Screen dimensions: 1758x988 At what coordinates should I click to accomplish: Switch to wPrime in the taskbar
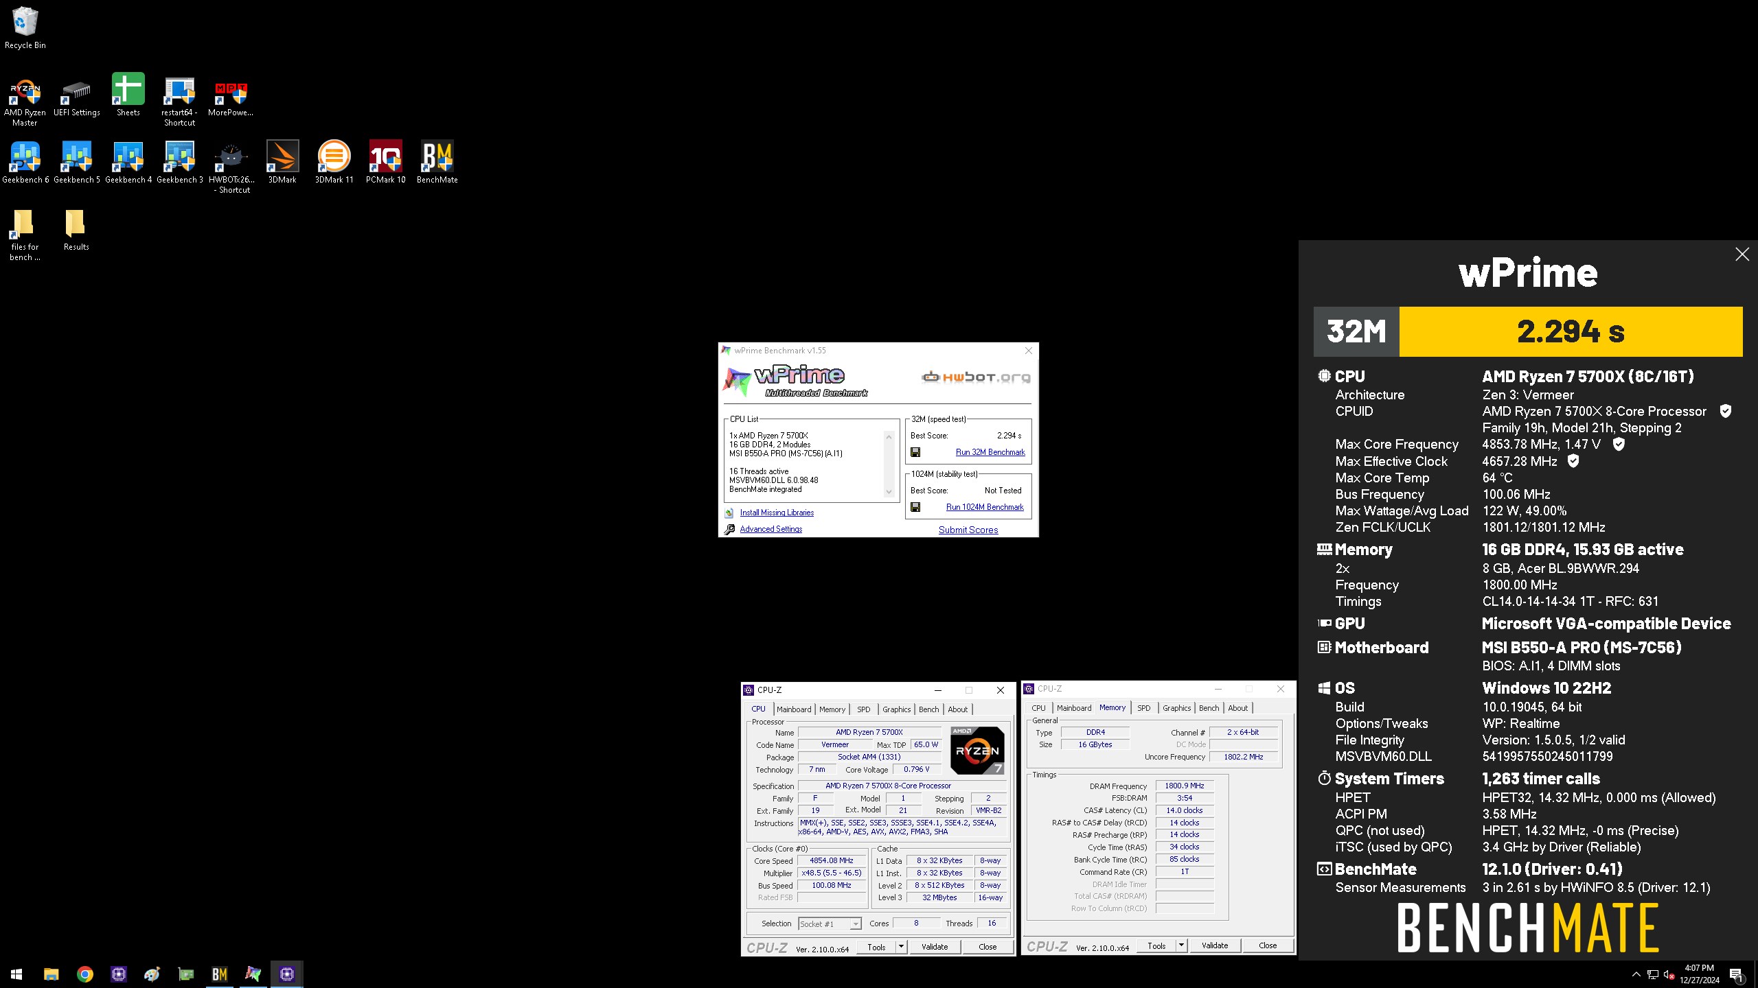pyautogui.click(x=253, y=974)
